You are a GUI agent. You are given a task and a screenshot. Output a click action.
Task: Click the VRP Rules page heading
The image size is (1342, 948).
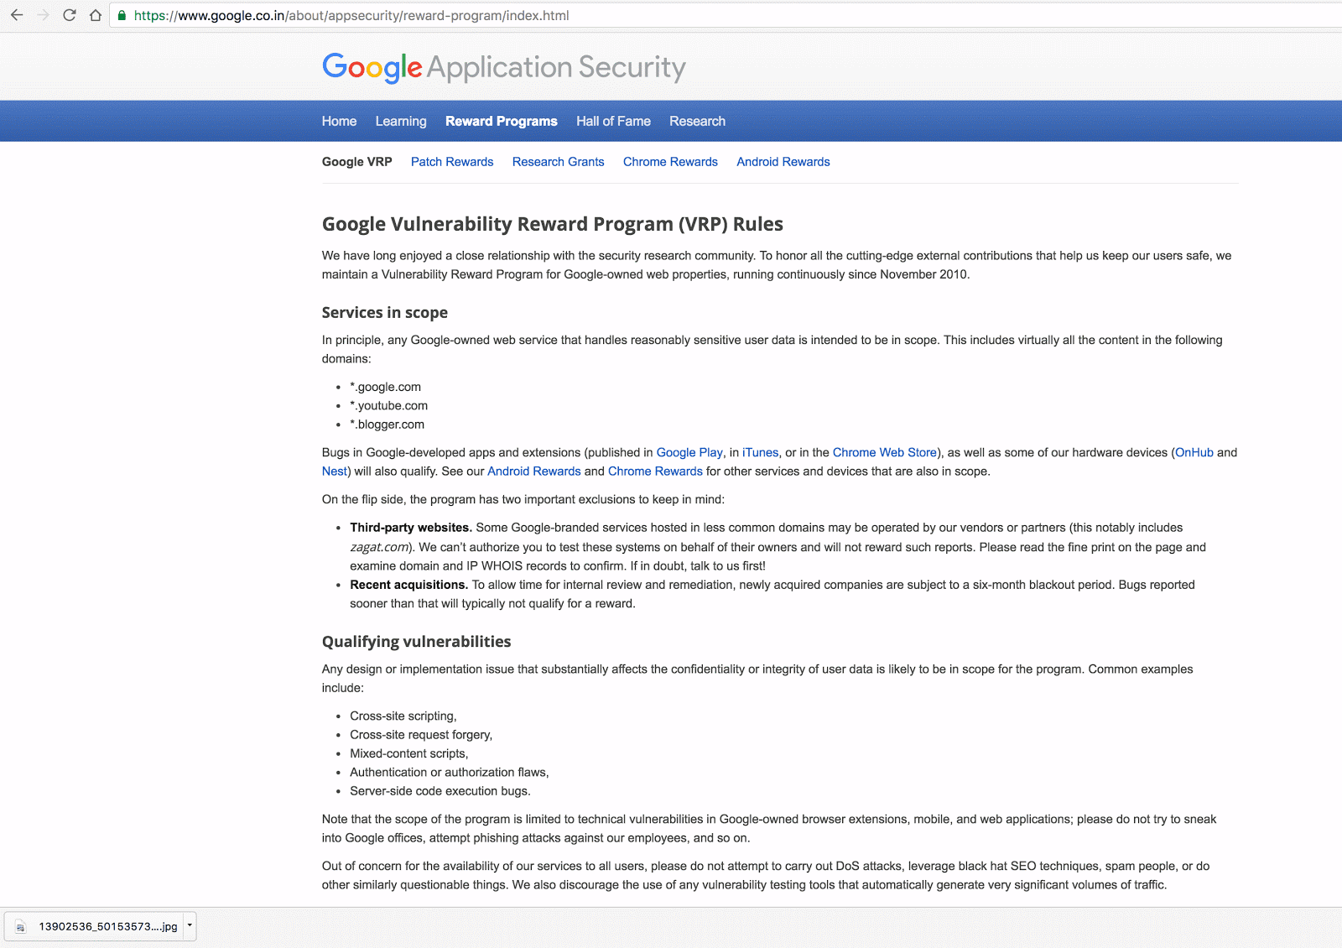click(x=553, y=224)
